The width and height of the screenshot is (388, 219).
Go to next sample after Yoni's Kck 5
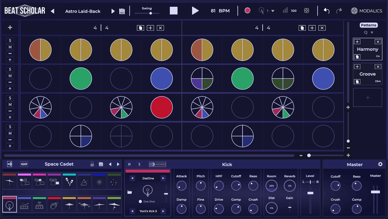tap(163, 211)
